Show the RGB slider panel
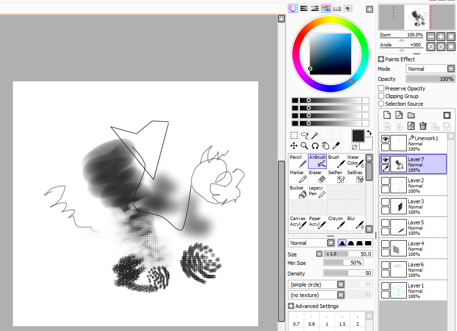The image size is (457, 331). point(304,9)
